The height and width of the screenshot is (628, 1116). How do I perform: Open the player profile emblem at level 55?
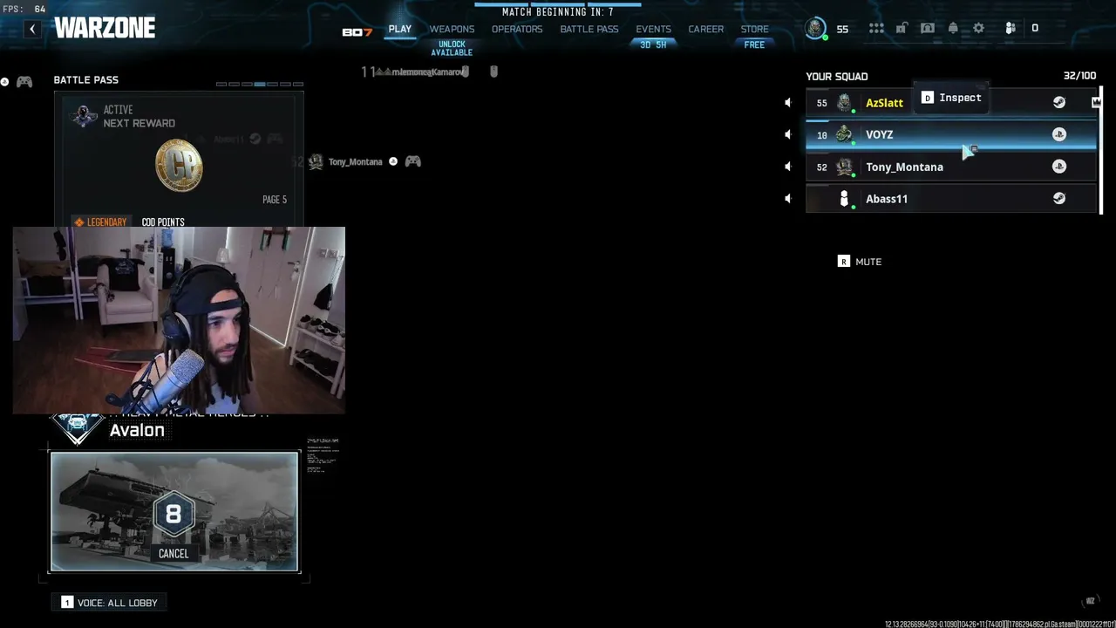[816, 29]
